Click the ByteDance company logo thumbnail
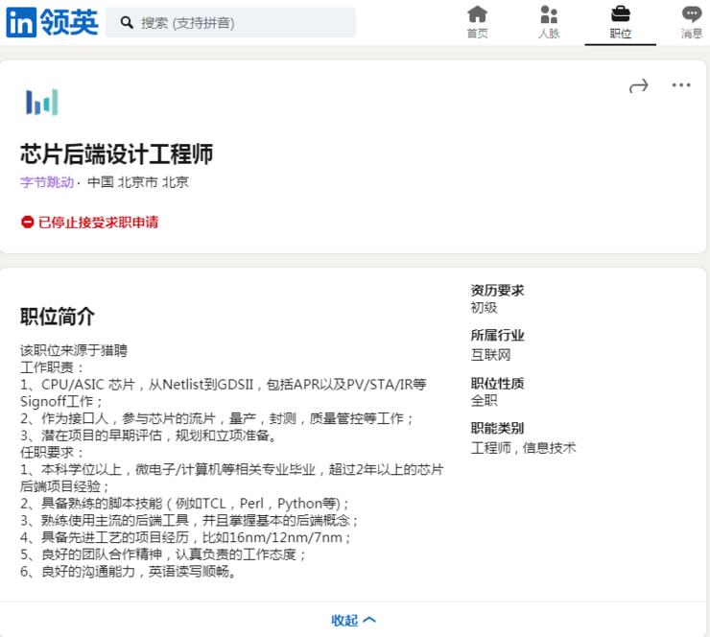Viewport: 710px width, 637px height. (x=42, y=102)
